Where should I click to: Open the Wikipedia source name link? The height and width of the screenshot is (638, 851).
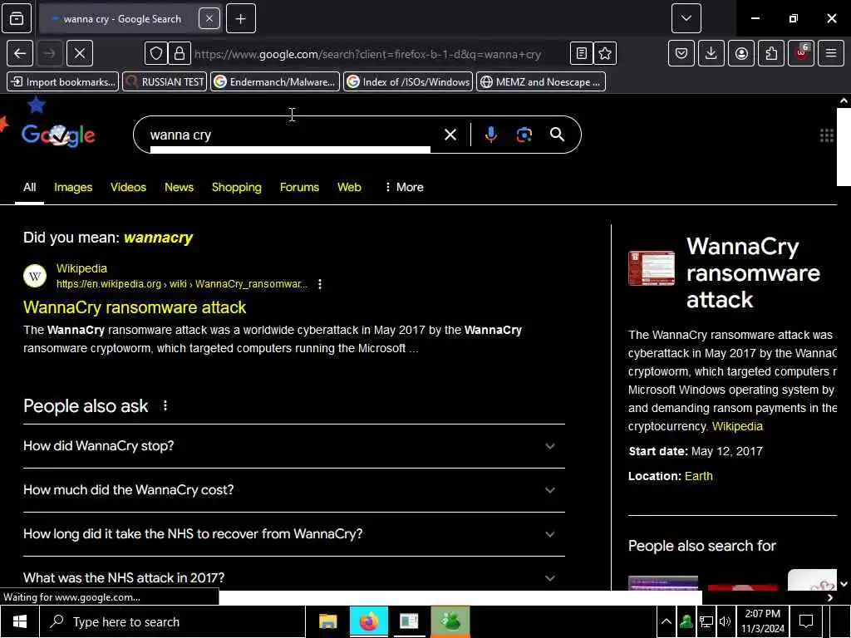tap(81, 268)
